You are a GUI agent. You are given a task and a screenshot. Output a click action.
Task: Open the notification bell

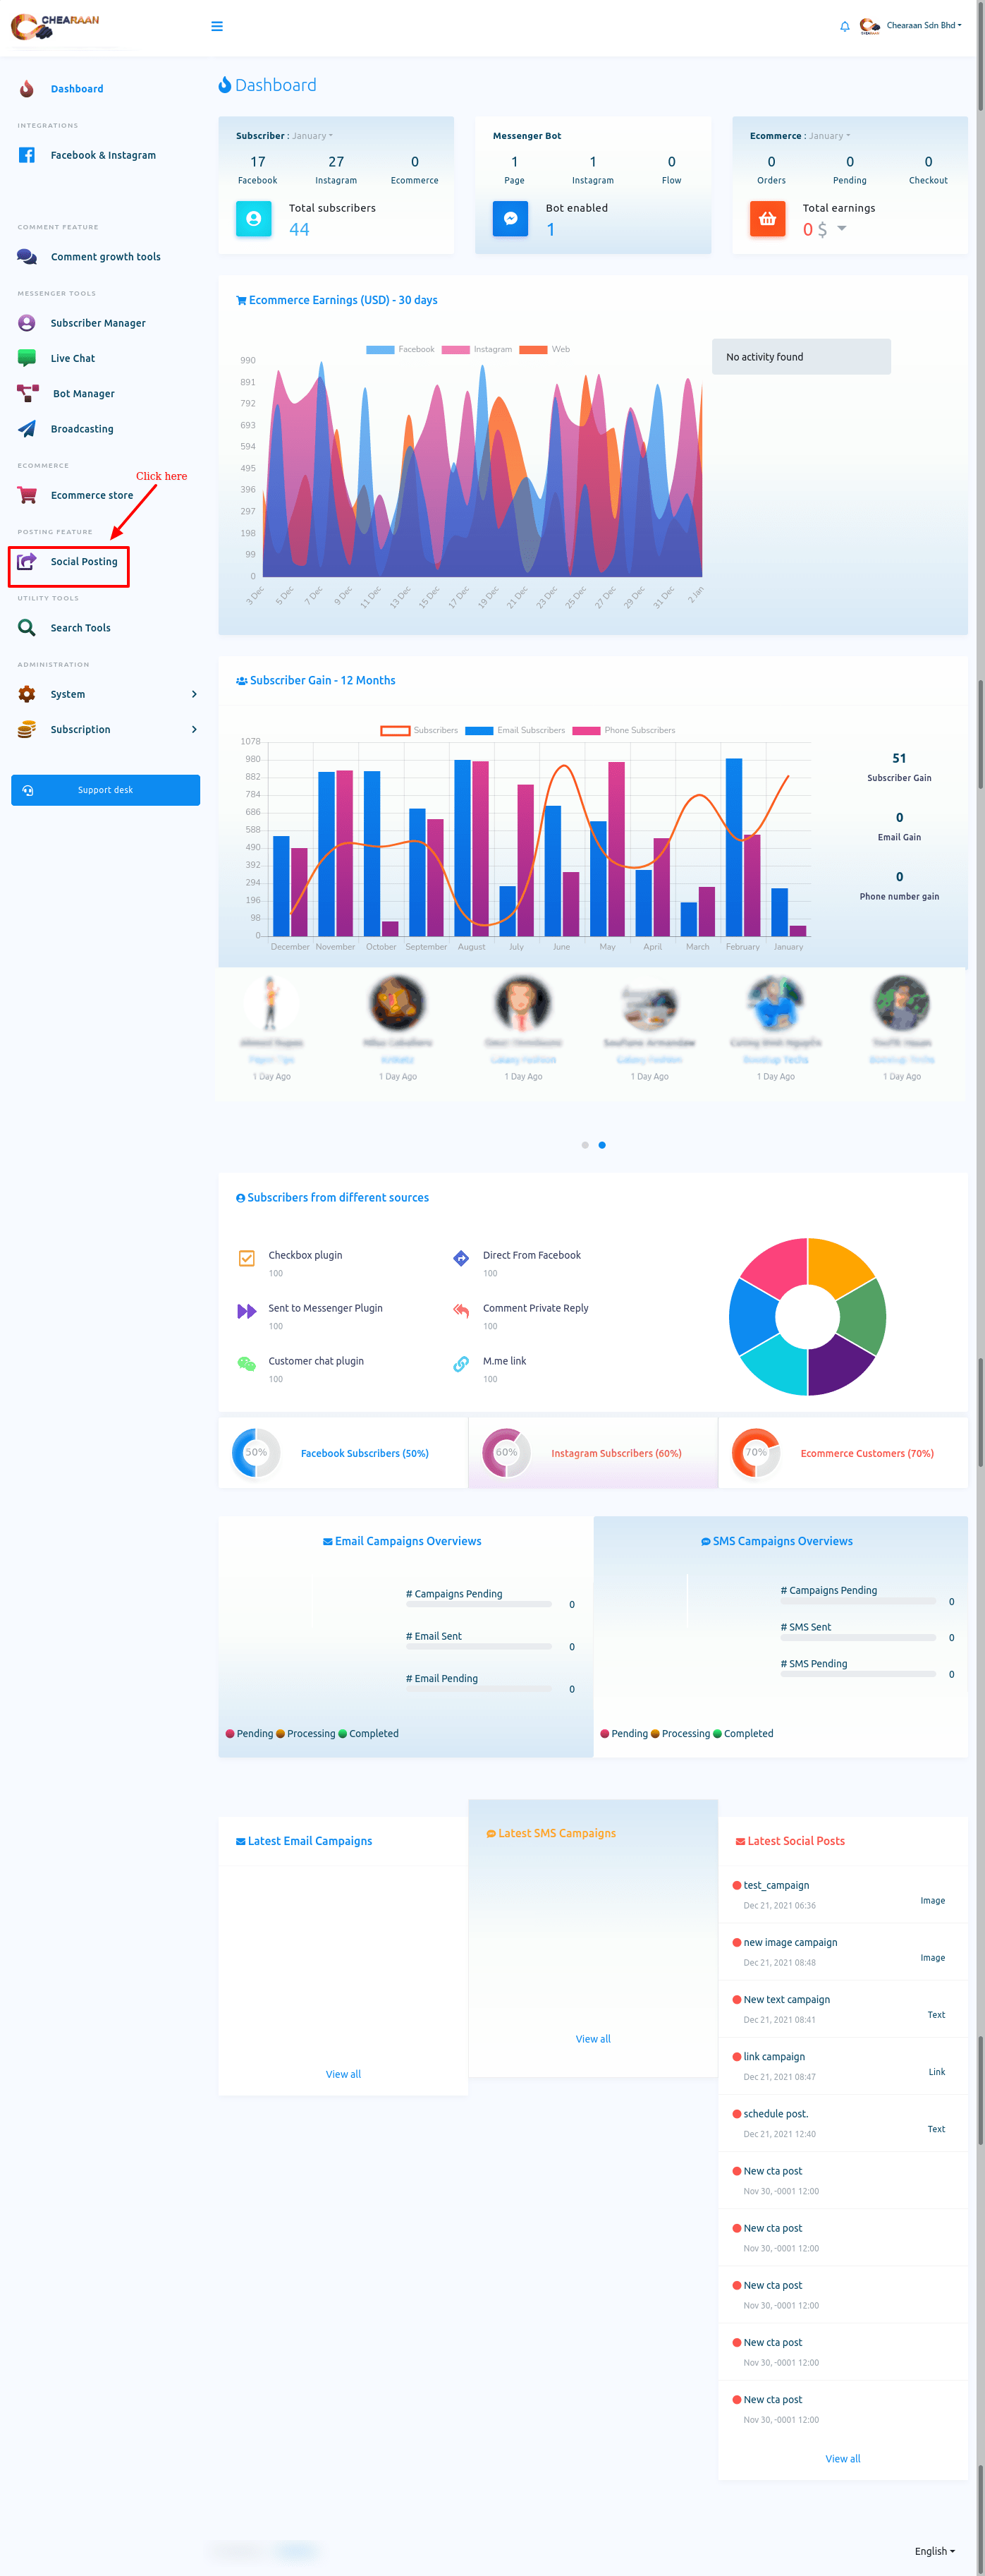tap(844, 26)
